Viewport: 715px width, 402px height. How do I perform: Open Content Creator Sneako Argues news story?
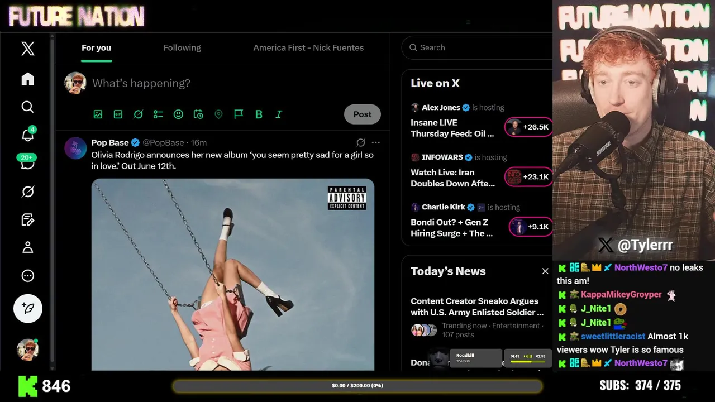point(477,307)
